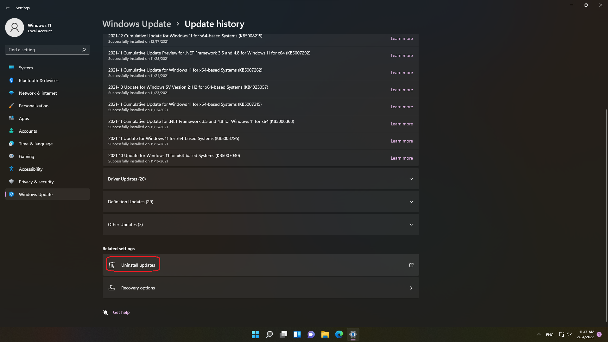Go back to Windows Update breadcrumb
This screenshot has height=342, width=608.
(x=136, y=24)
